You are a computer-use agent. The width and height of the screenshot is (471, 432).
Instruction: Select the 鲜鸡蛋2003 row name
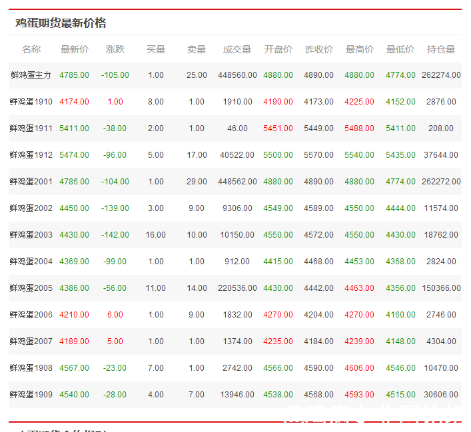pos(31,235)
